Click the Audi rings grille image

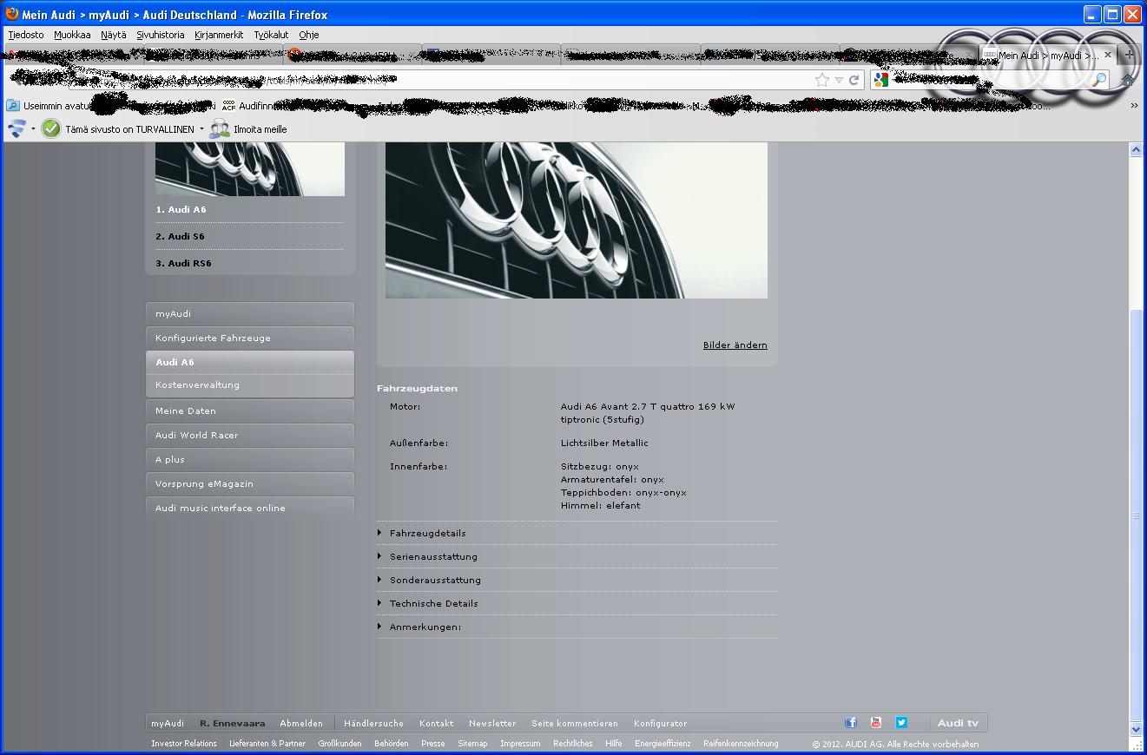[576, 220]
